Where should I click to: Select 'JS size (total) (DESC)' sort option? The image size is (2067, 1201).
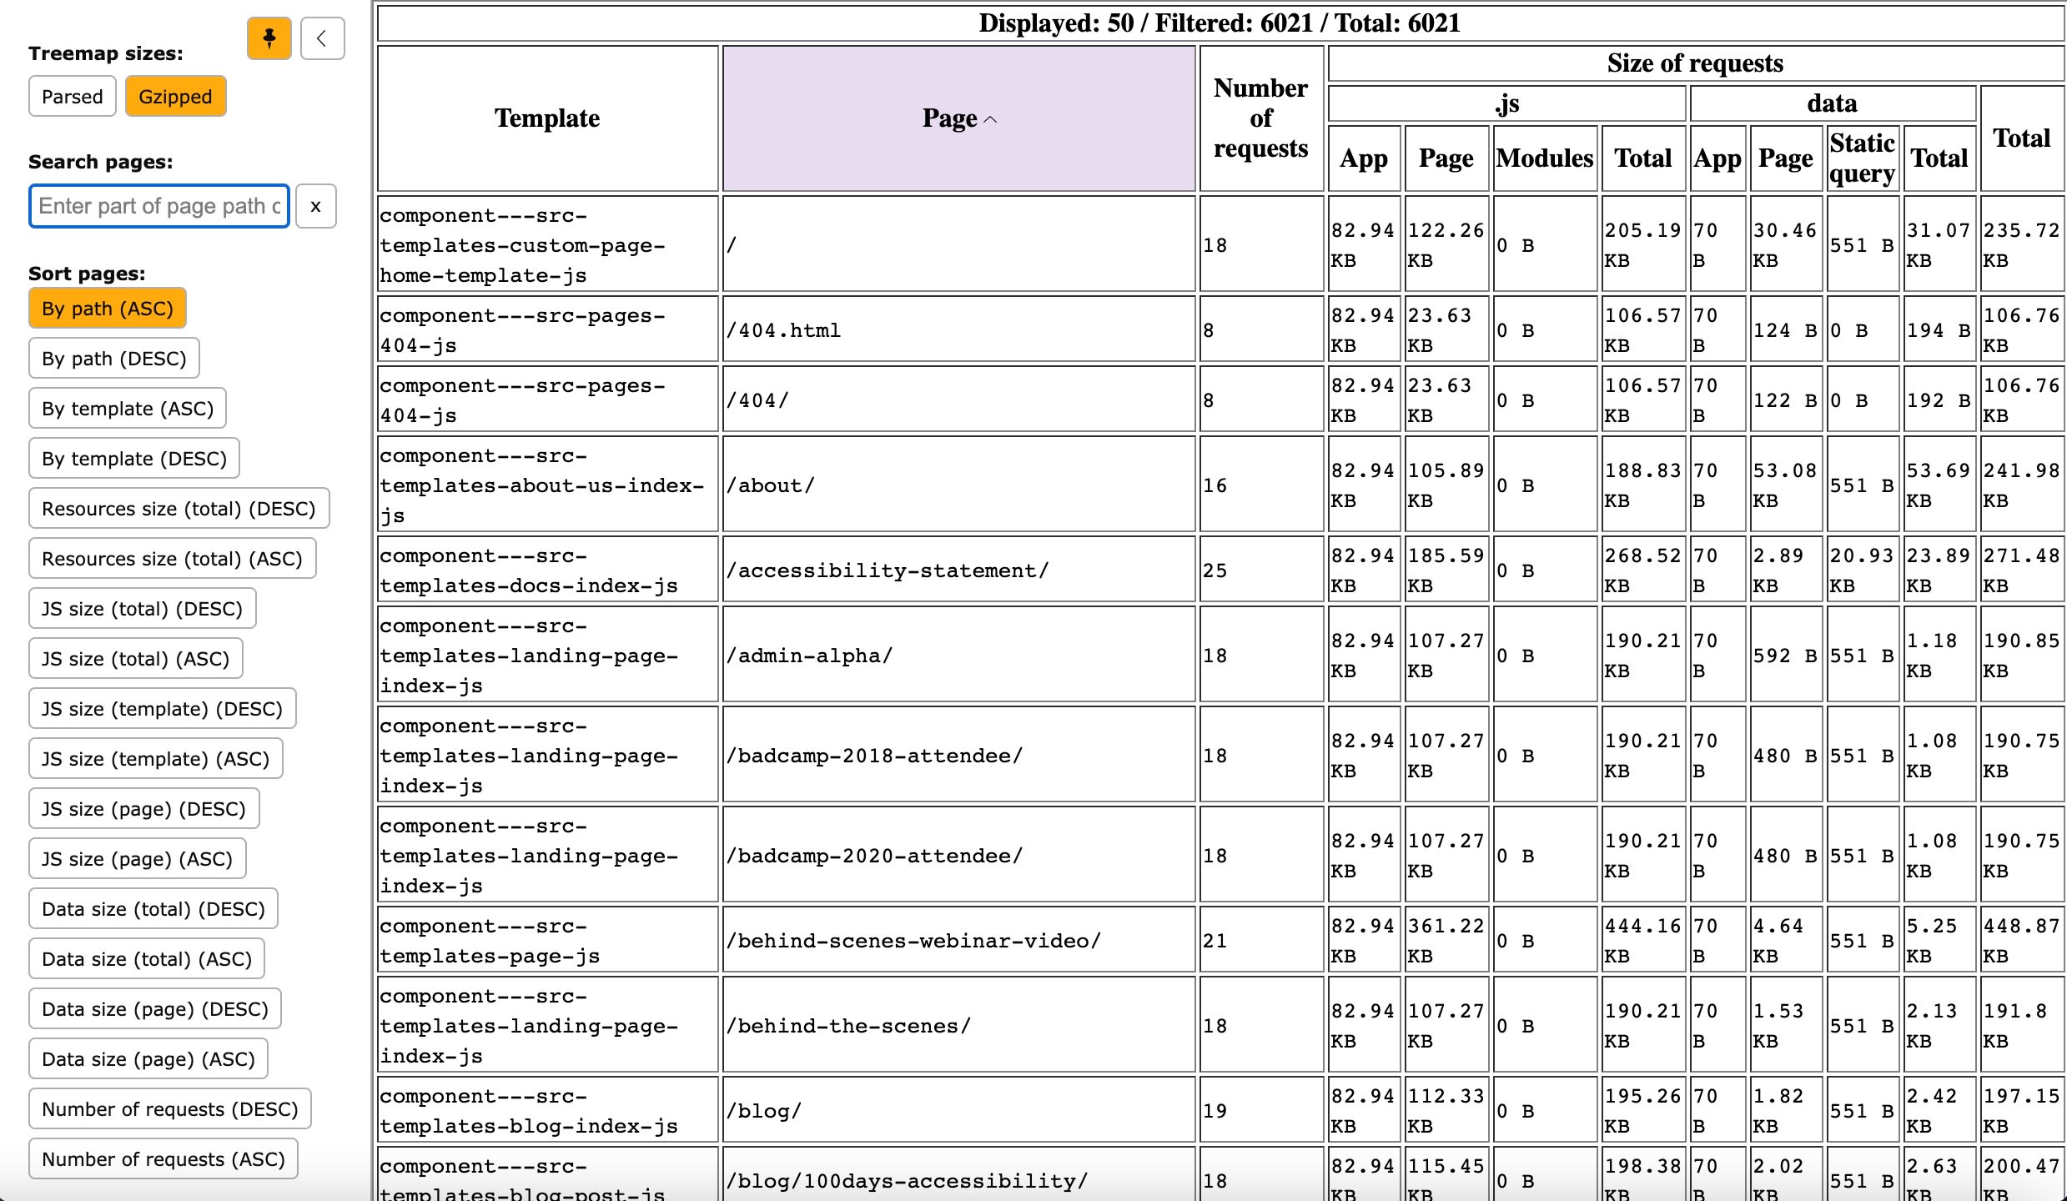(x=143, y=608)
